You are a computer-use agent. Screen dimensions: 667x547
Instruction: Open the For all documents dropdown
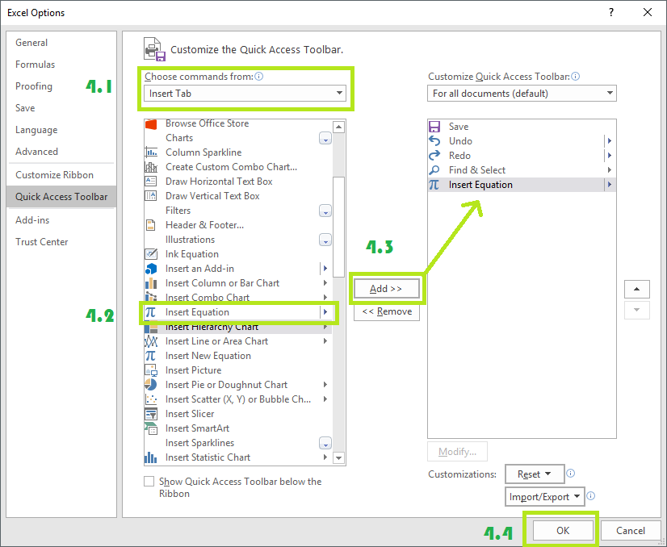(522, 93)
